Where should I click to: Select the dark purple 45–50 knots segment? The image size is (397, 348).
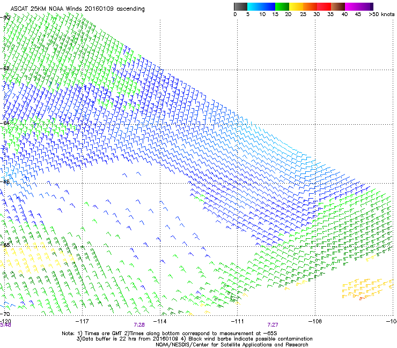pos(366,6)
